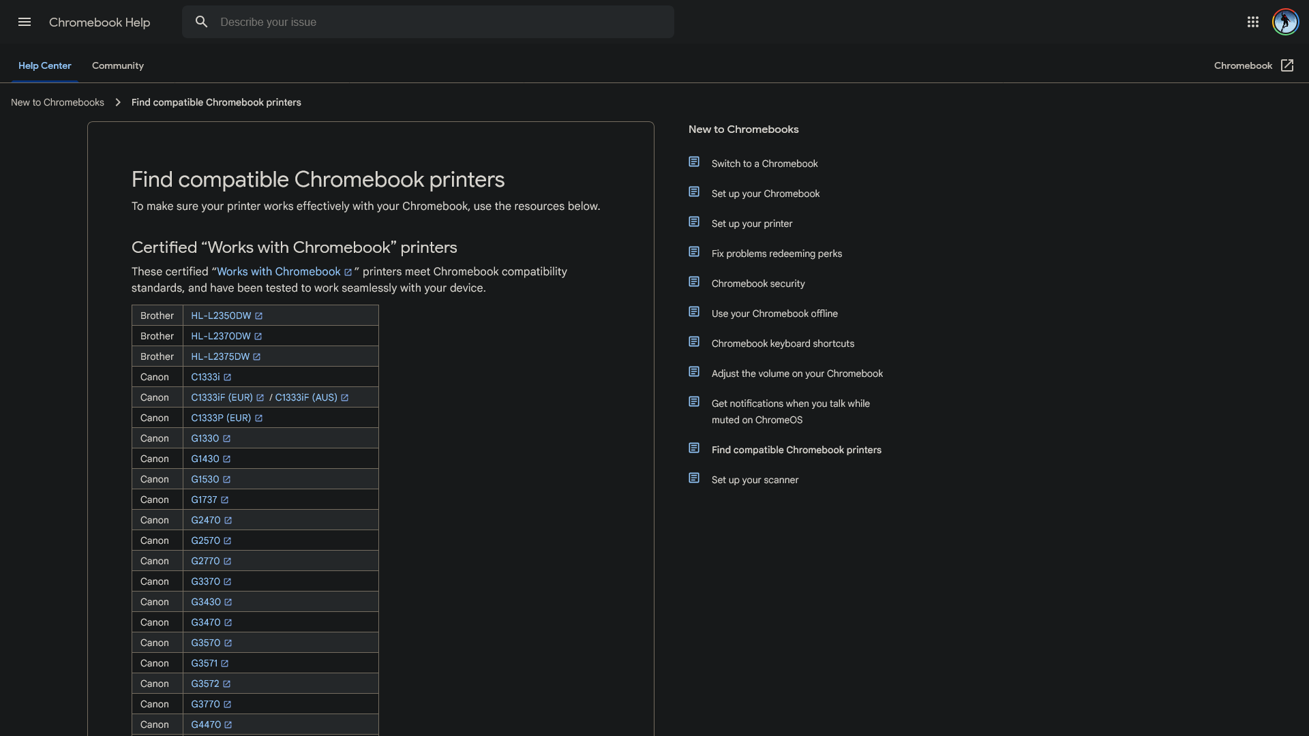
Task: Open Use your Chromebook offline article
Action: coord(774,313)
